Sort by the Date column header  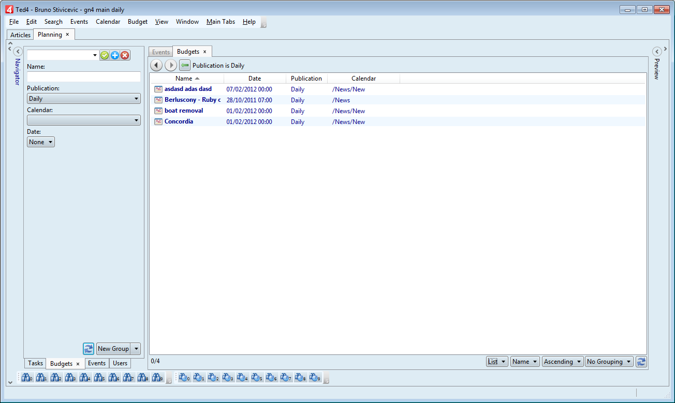tap(255, 79)
